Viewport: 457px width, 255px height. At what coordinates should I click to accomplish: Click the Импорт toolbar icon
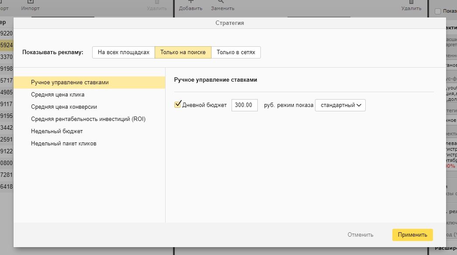30,2
